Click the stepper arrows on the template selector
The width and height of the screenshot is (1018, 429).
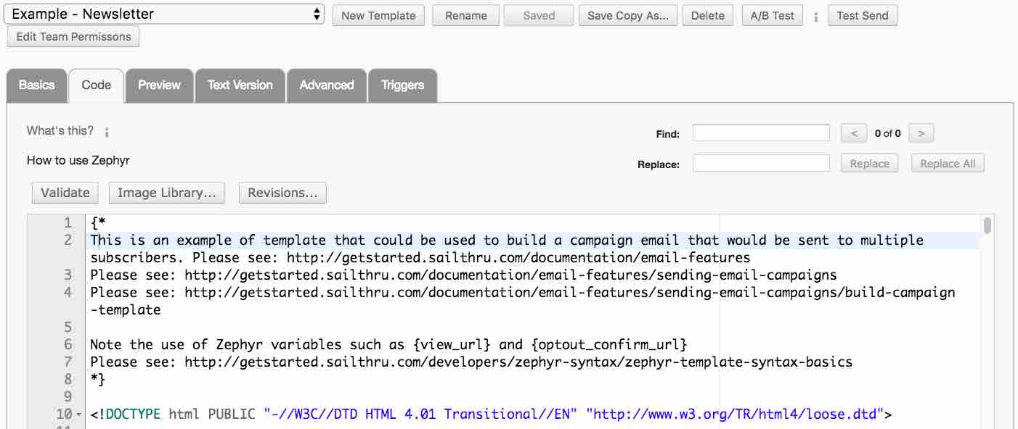click(315, 13)
